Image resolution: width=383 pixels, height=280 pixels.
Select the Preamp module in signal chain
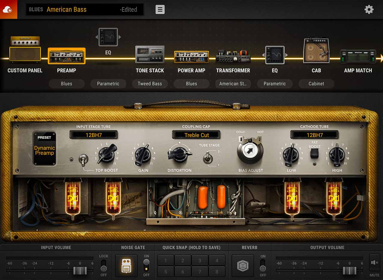click(66, 56)
